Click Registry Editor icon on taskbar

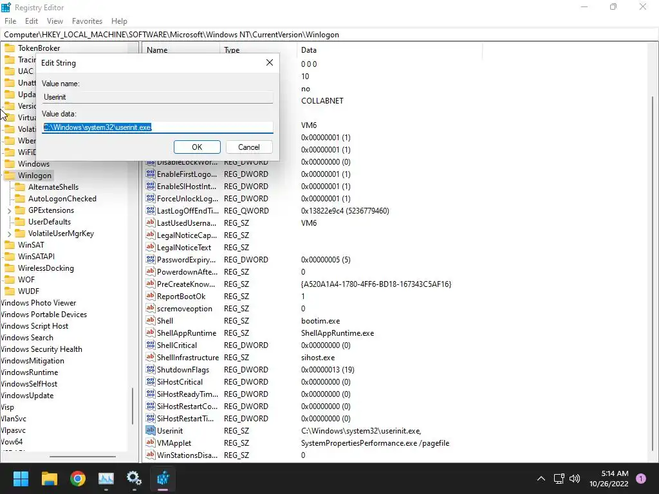coord(163,478)
